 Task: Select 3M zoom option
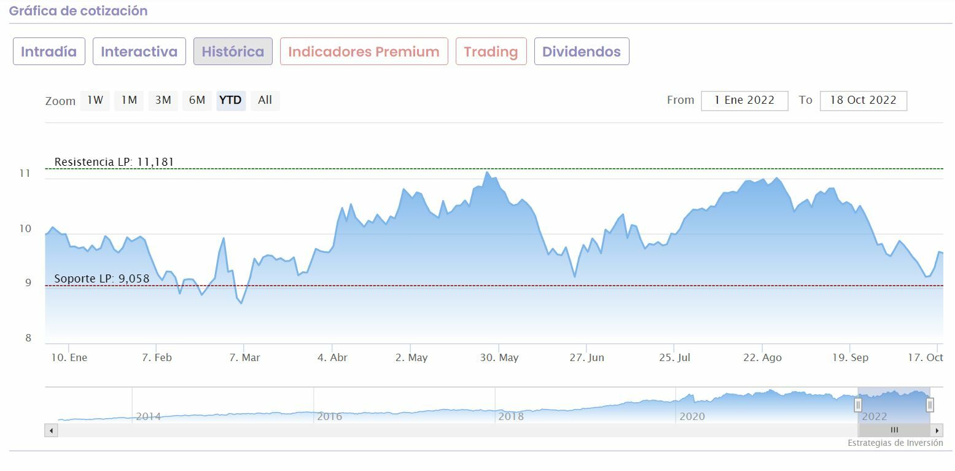click(x=163, y=100)
